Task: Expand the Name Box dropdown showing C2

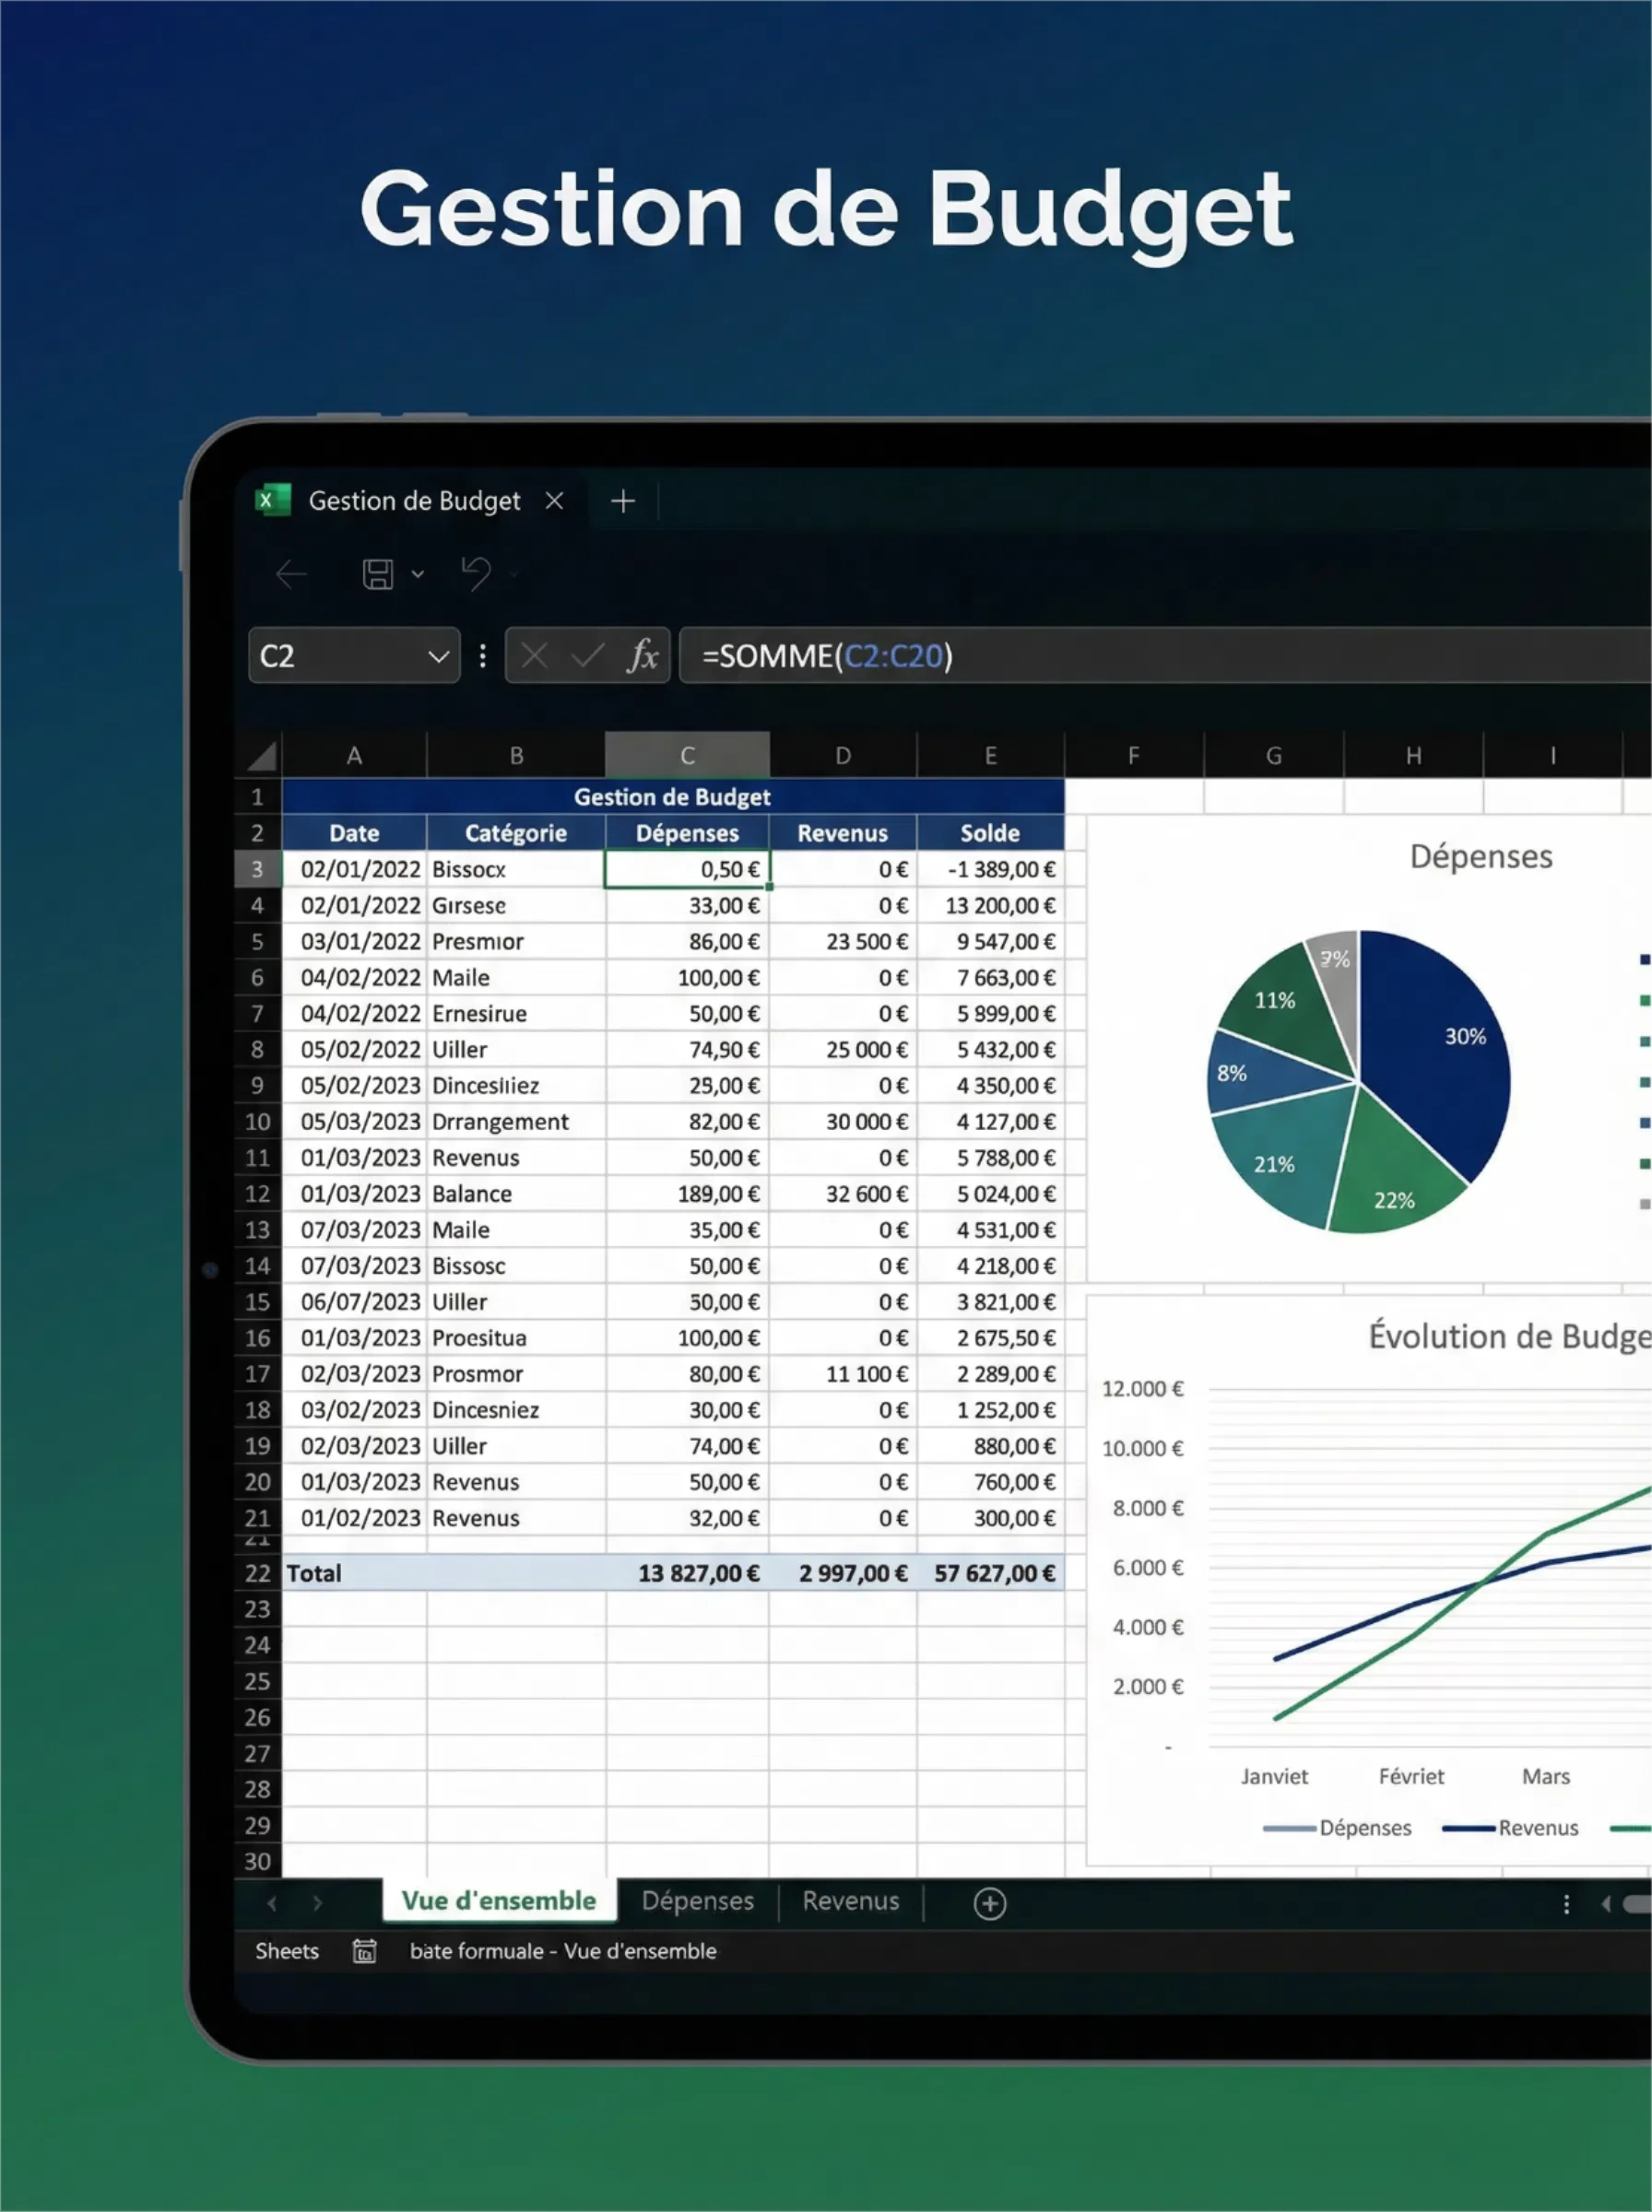Action: click(438, 655)
